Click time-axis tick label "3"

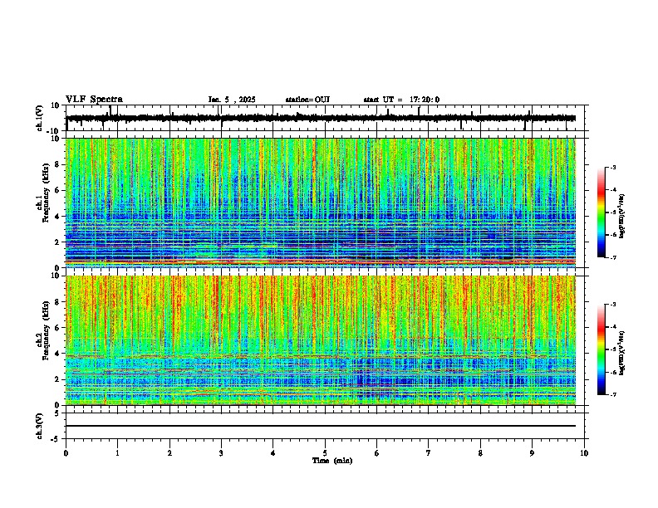pos(221,453)
